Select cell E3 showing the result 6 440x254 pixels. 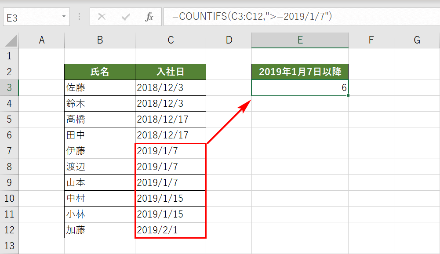click(x=300, y=87)
